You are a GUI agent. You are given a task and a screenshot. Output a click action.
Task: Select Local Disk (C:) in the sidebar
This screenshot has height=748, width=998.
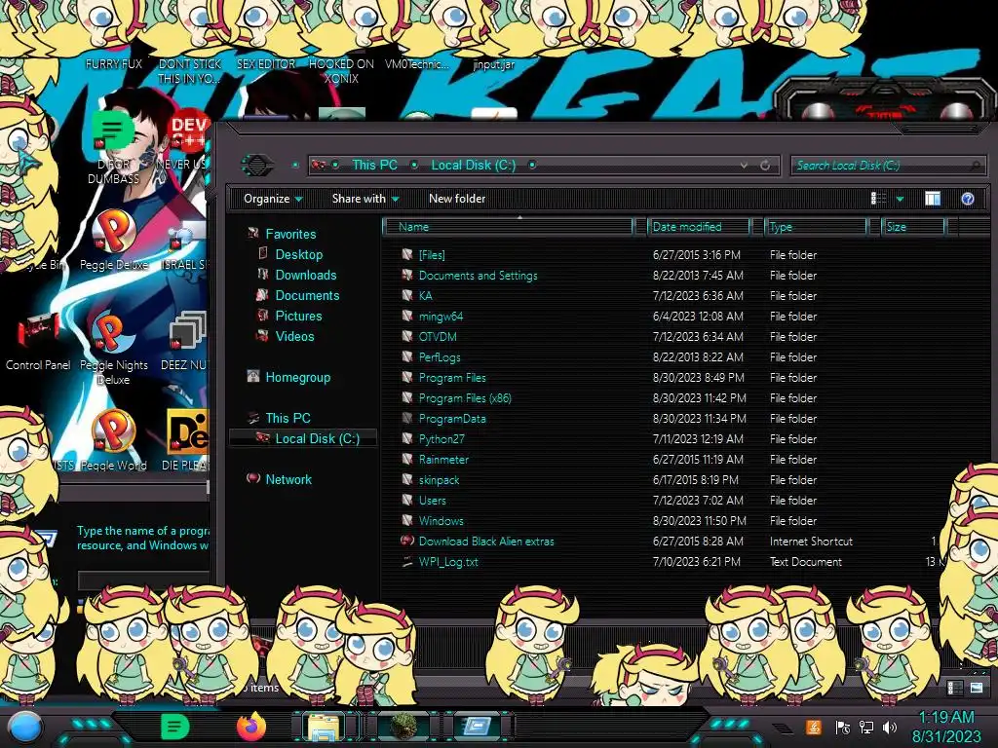pos(317,438)
